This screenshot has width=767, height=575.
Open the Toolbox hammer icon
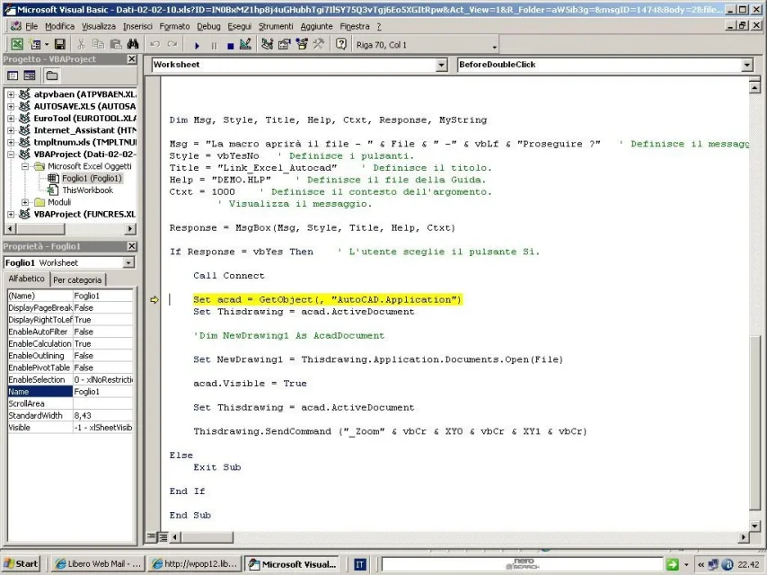point(319,45)
